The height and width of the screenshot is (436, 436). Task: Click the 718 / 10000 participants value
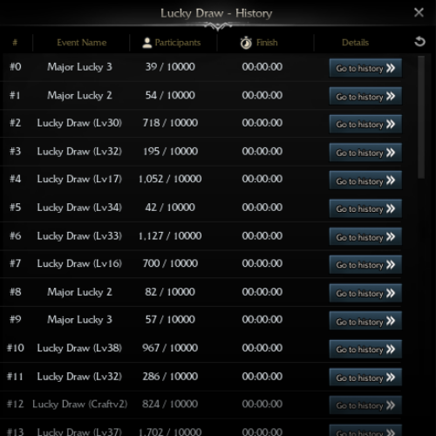(x=170, y=123)
